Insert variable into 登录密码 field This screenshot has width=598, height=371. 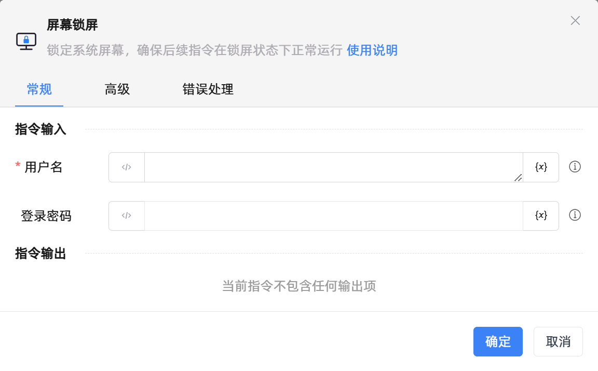tap(541, 216)
